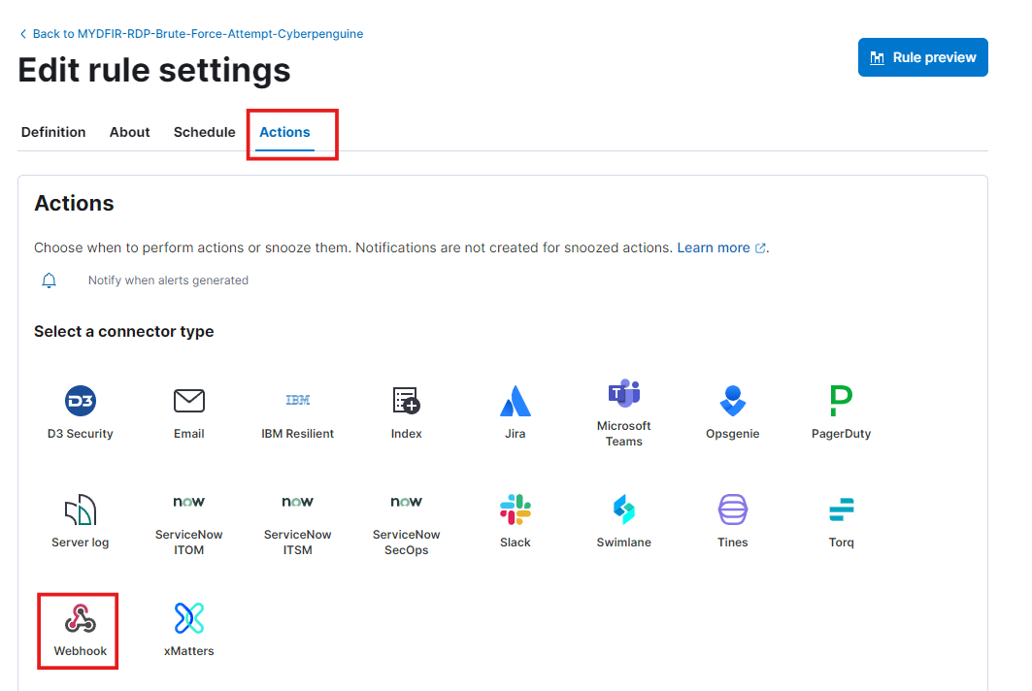This screenshot has width=1032, height=691.
Task: Select the Slack connector
Action: point(515,521)
